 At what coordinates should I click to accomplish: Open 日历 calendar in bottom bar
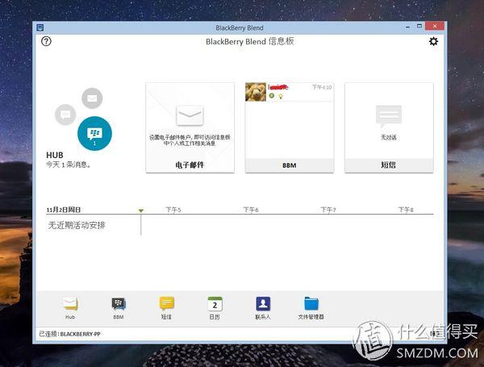pyautogui.click(x=215, y=308)
